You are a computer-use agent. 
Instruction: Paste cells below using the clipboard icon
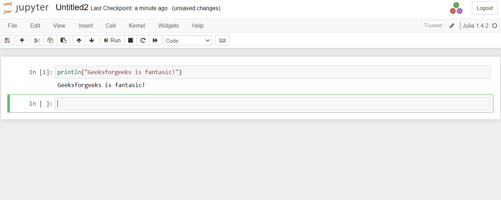click(63, 40)
